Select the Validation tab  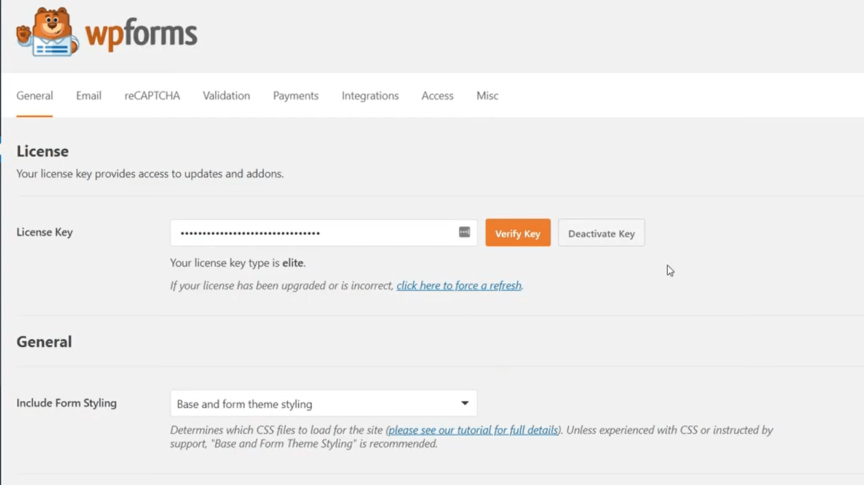point(226,96)
